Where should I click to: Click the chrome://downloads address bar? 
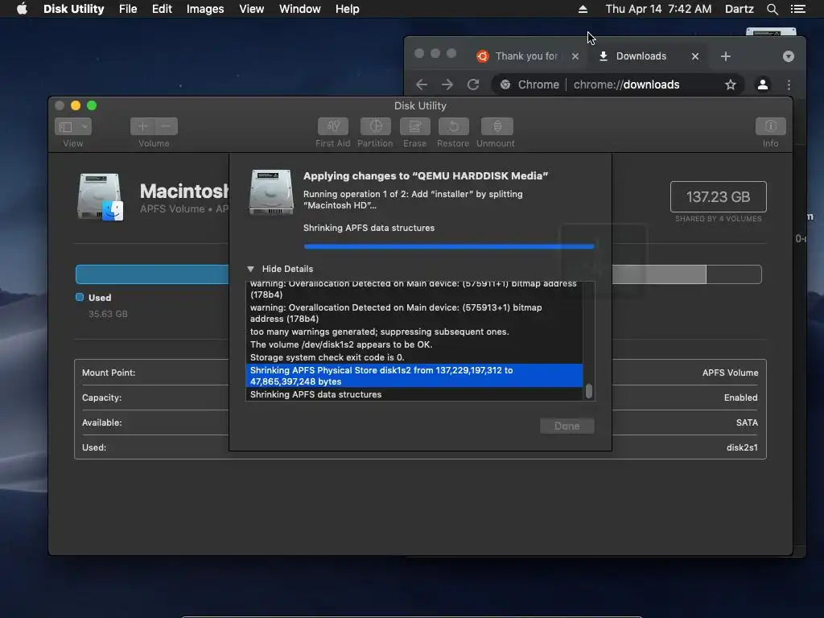pyautogui.click(x=618, y=84)
